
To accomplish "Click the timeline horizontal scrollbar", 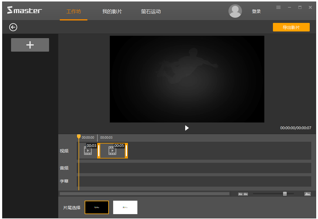I will 144,194.
